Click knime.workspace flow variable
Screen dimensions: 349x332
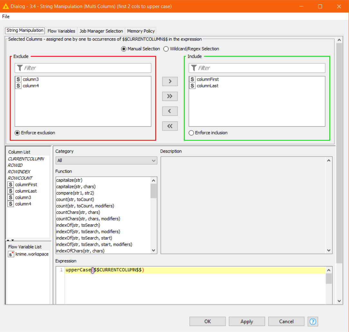point(32,254)
